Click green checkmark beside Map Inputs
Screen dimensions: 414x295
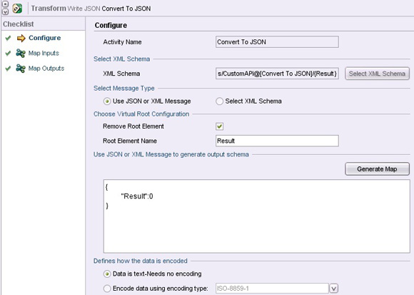click(8, 53)
